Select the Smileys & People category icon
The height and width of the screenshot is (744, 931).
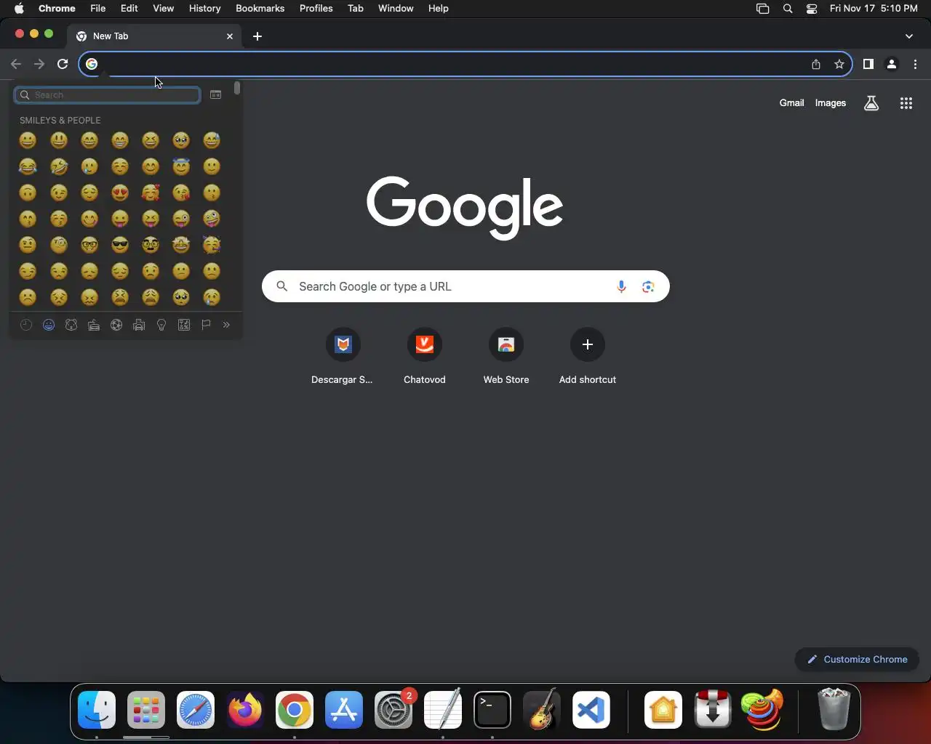pyautogui.click(x=49, y=325)
